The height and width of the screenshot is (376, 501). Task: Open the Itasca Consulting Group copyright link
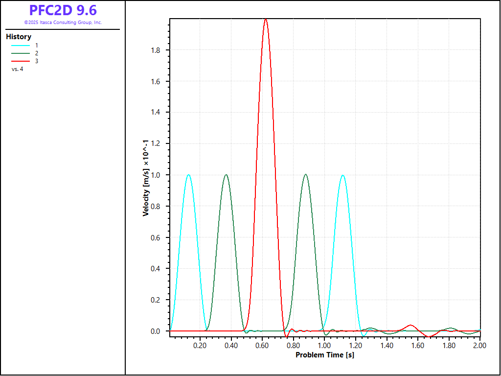click(x=63, y=23)
